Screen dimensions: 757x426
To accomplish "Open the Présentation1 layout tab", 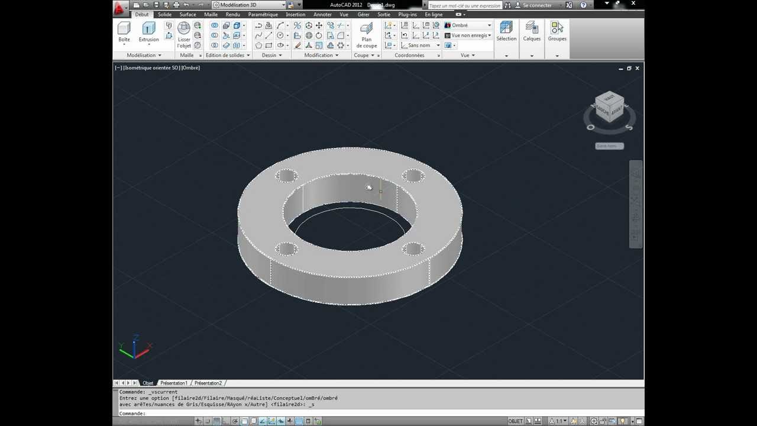I will point(174,383).
